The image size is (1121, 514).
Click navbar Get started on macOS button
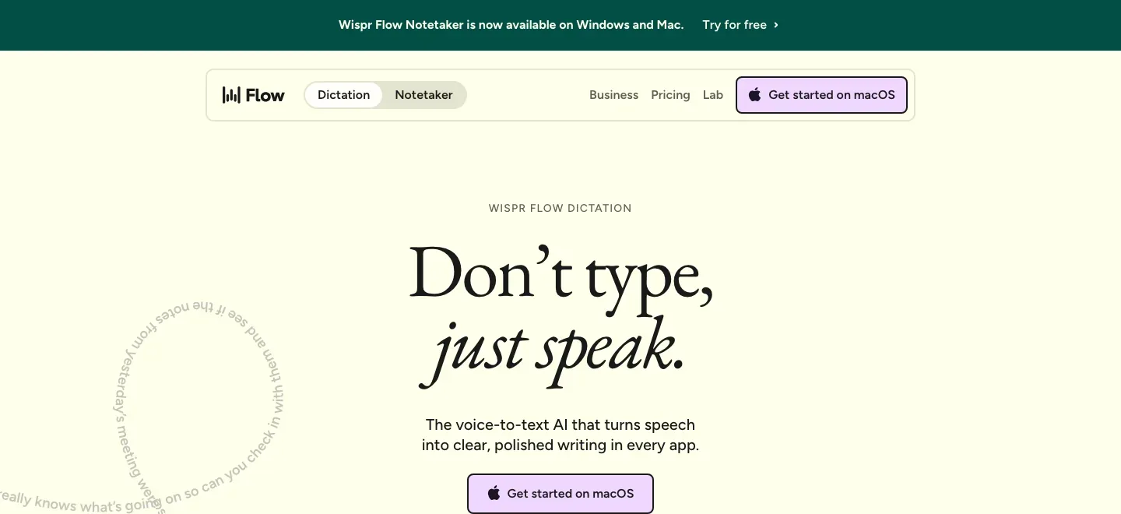(821, 95)
